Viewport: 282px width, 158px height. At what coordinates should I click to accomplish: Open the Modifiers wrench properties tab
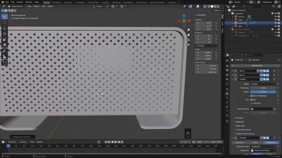pyautogui.click(x=227, y=93)
